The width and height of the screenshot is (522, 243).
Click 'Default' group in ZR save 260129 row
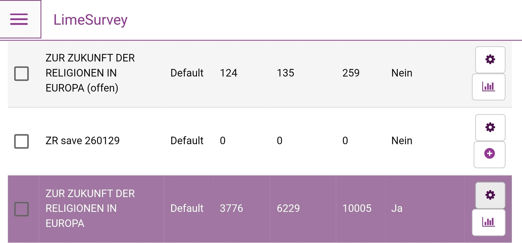[x=187, y=141]
